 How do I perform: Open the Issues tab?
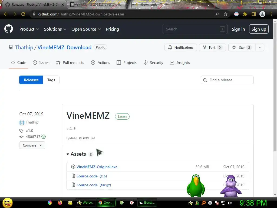tap(41, 63)
